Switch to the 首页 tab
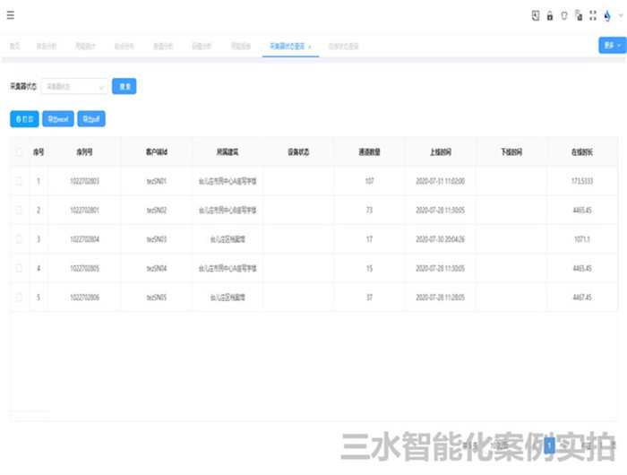 pos(14,46)
